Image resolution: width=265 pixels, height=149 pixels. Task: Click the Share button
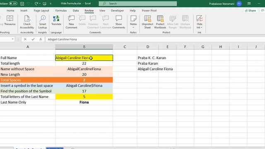pos(251,10)
